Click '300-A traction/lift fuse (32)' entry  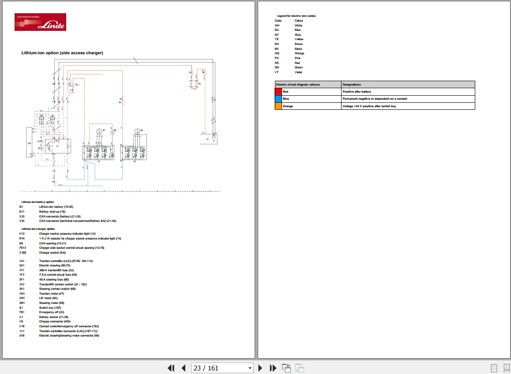coord(56,270)
